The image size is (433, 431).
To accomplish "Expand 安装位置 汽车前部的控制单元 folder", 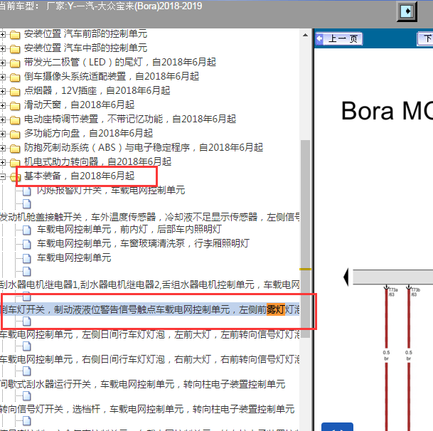I will (3, 34).
